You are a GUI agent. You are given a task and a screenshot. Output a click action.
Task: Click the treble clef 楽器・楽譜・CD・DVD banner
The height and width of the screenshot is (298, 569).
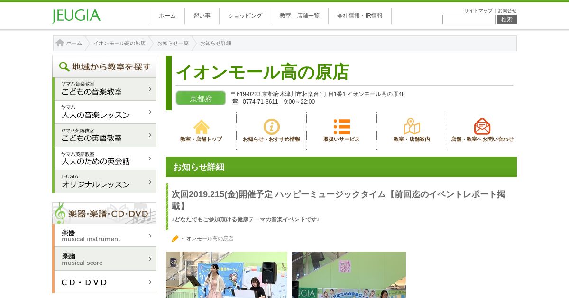coord(104,213)
